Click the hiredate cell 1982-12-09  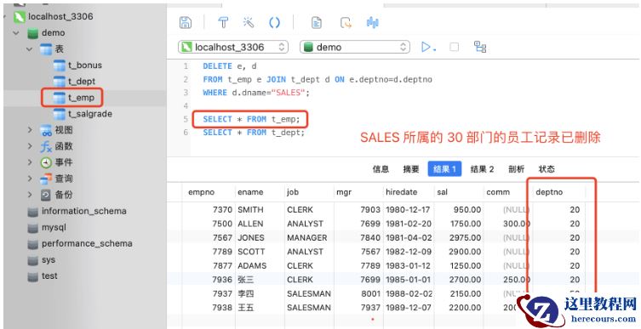pyautogui.click(x=408, y=252)
